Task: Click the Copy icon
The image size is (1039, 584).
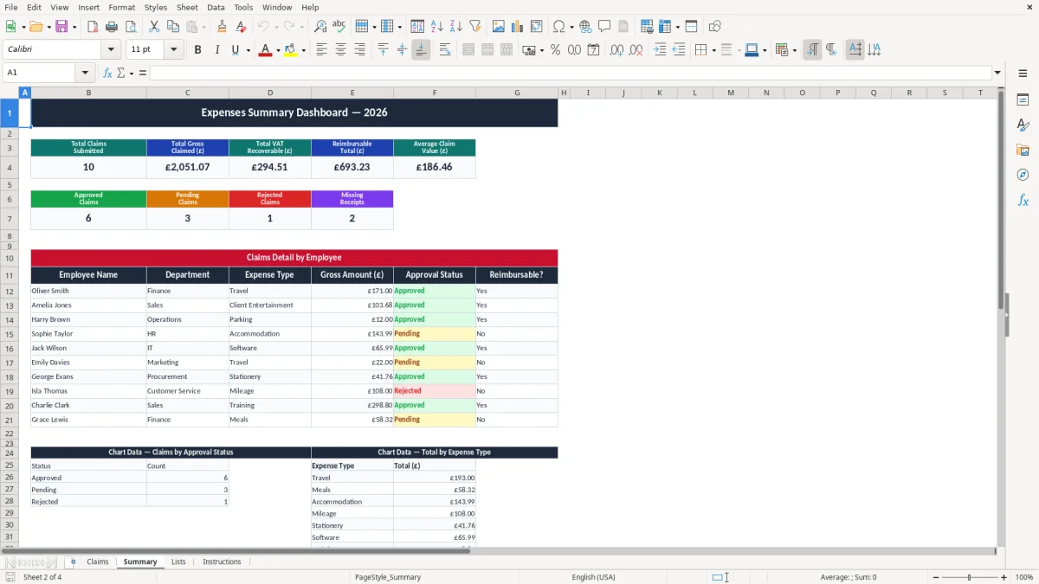Action: (172, 27)
